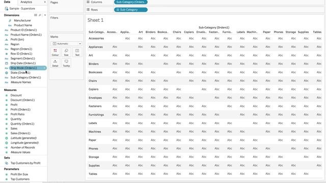
Task: Select the Region dimension
Action: click(x=15, y=44)
